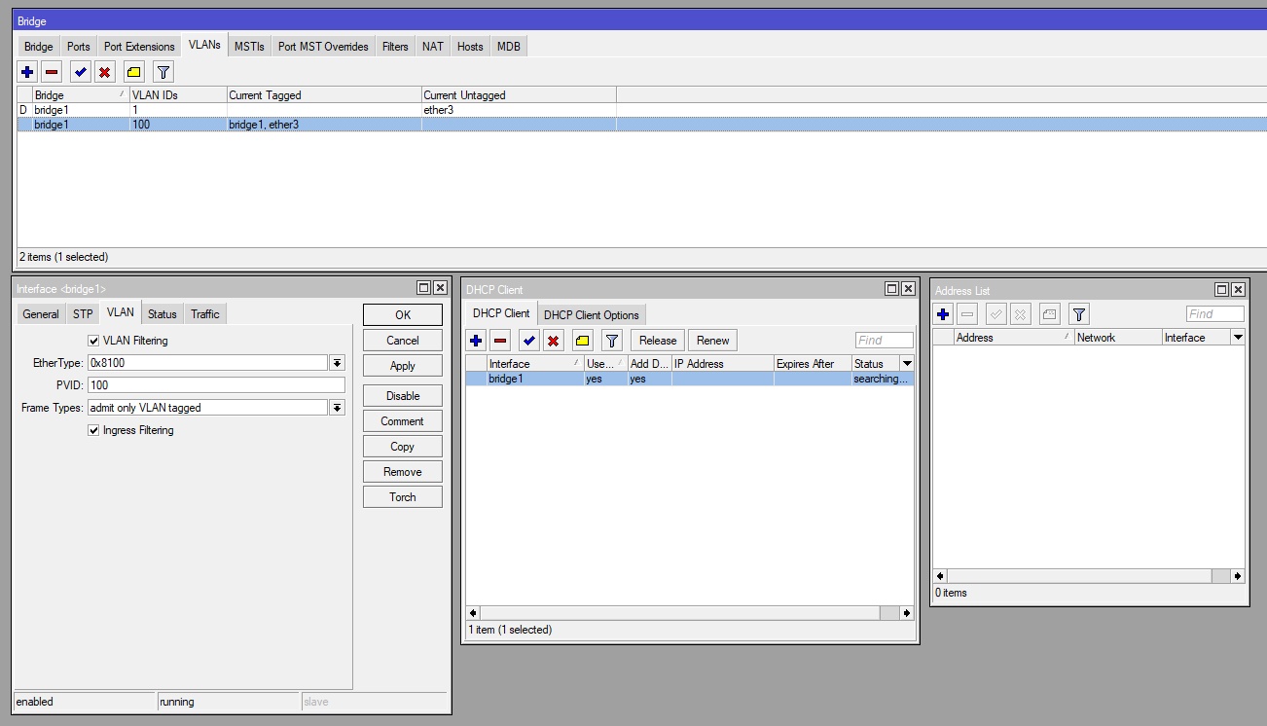Image resolution: width=1267 pixels, height=726 pixels.
Task: Add a new DHCP client entry
Action: [476, 341]
